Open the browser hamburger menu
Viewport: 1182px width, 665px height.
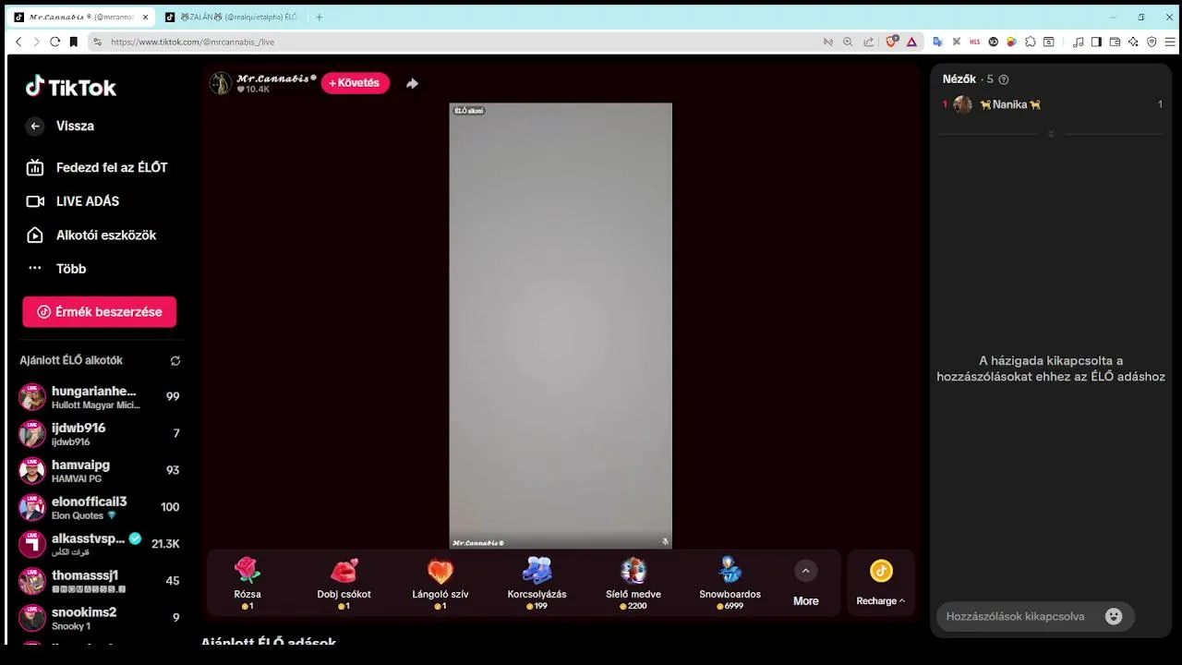pyautogui.click(x=1170, y=42)
